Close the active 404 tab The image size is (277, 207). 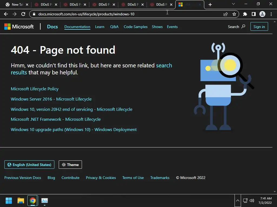click(200, 5)
